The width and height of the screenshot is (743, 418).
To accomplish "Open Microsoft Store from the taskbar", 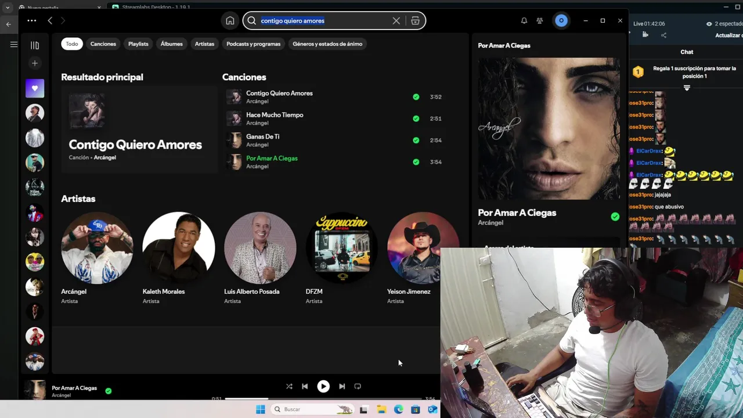I will pyautogui.click(x=415, y=409).
